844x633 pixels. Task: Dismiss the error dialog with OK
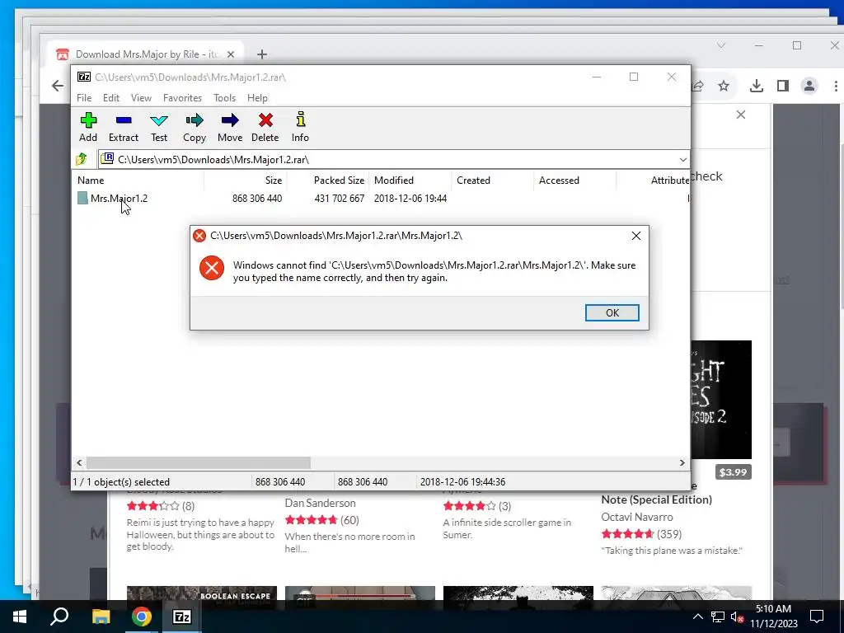(612, 312)
